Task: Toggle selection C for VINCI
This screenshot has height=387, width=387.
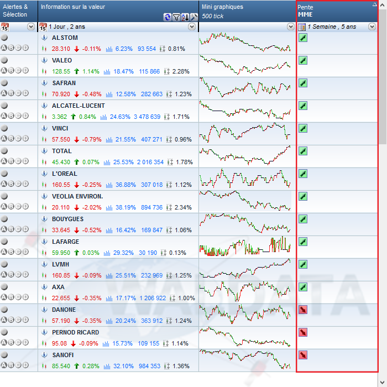Action: click(x=18, y=138)
